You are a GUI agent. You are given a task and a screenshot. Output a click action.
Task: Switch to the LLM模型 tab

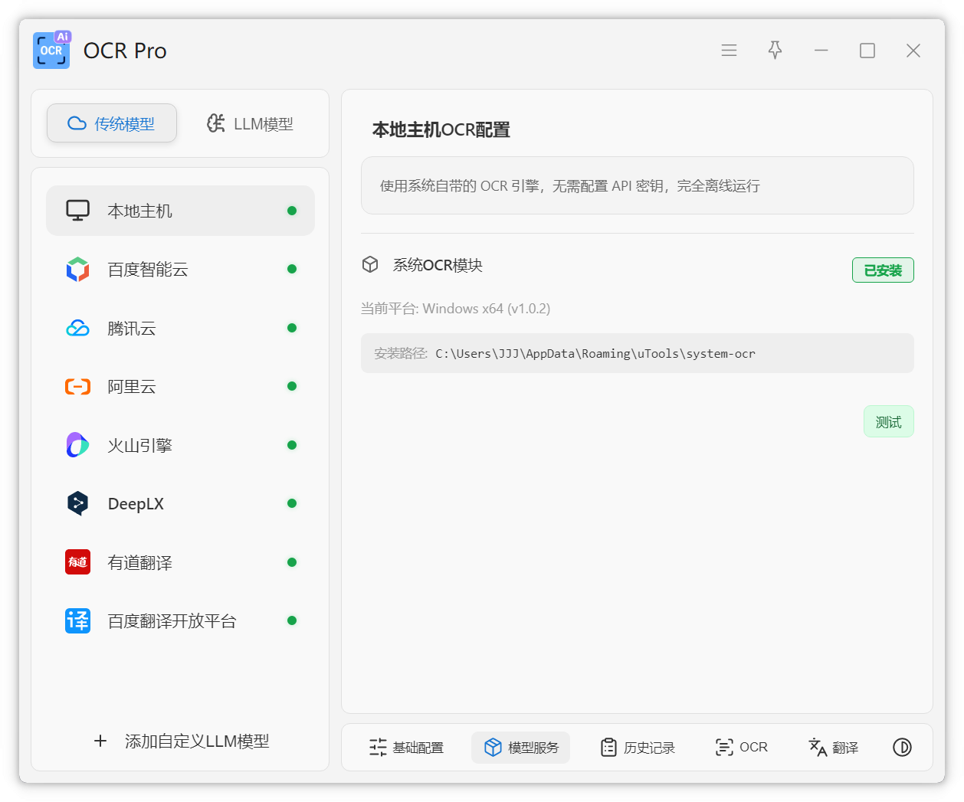click(x=250, y=124)
